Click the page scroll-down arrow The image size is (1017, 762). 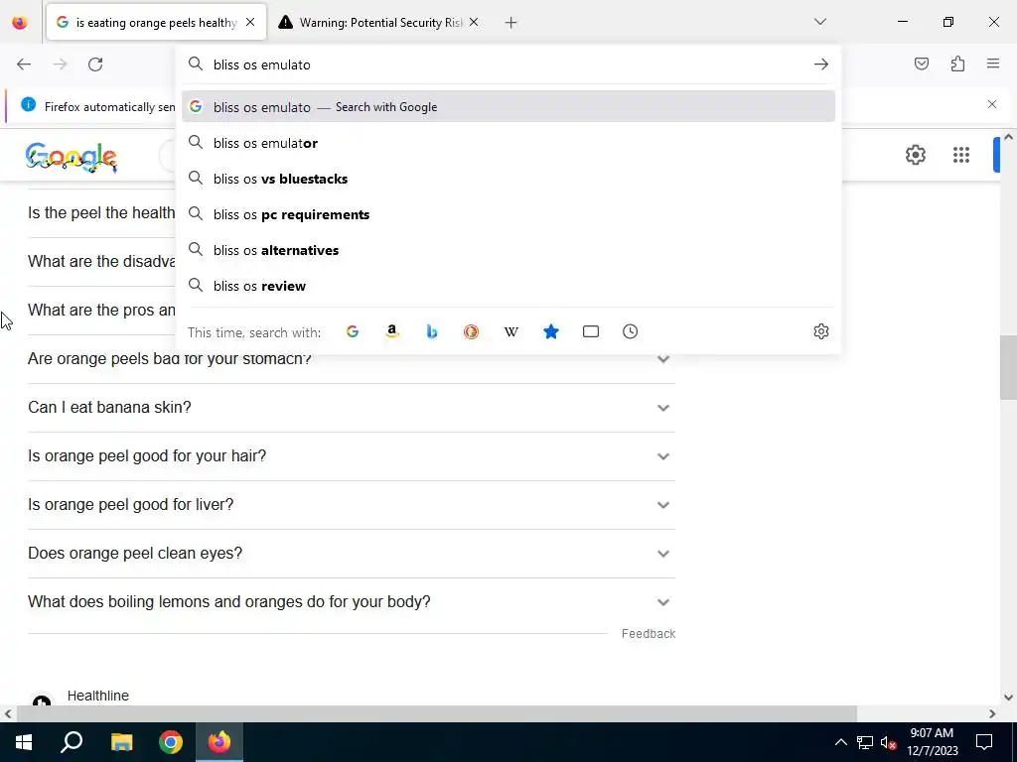(x=1008, y=698)
